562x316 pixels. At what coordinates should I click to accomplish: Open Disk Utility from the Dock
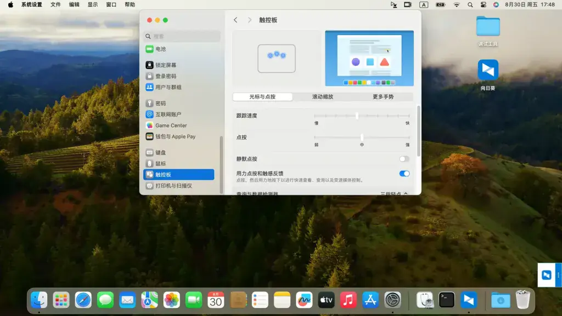425,300
